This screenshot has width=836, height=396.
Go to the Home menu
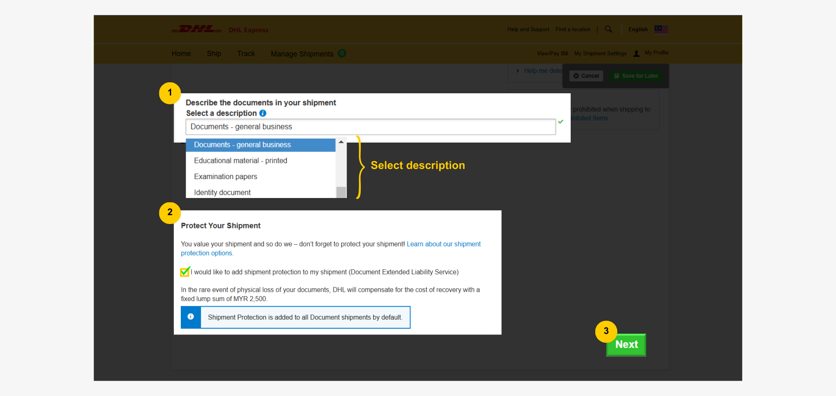(181, 53)
